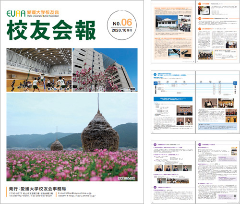240x204 pixels.
Task: Select the 2020.10 発行 date text
Action: (122, 30)
